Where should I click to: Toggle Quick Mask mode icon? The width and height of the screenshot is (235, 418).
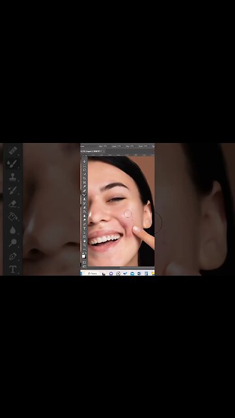pyautogui.click(x=84, y=262)
